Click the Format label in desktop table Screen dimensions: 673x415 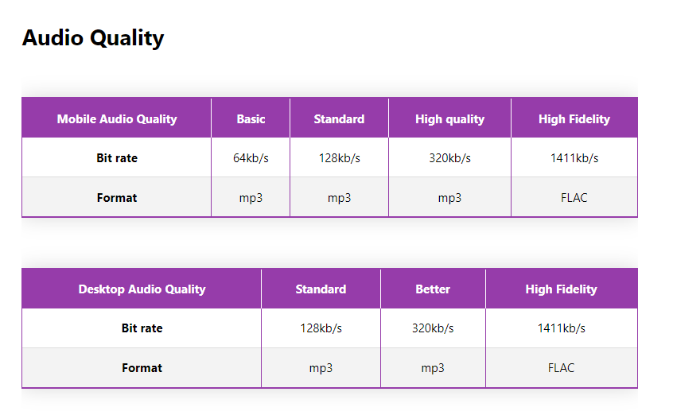pyautogui.click(x=142, y=368)
